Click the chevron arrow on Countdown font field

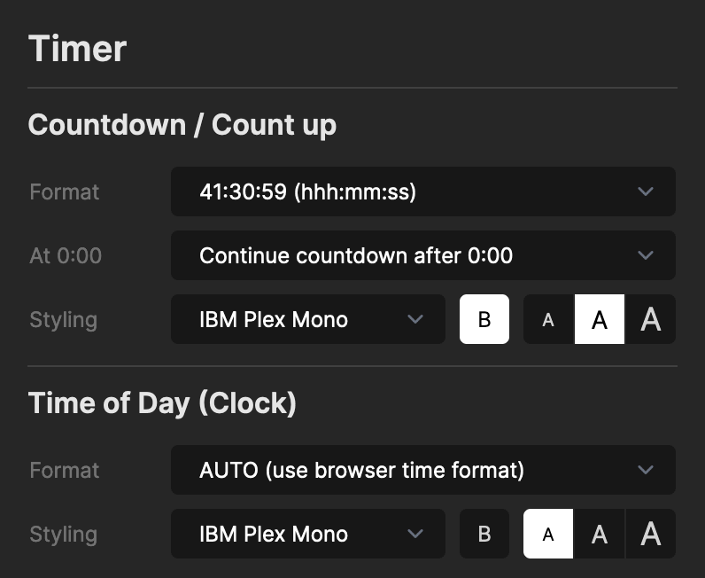[415, 319]
